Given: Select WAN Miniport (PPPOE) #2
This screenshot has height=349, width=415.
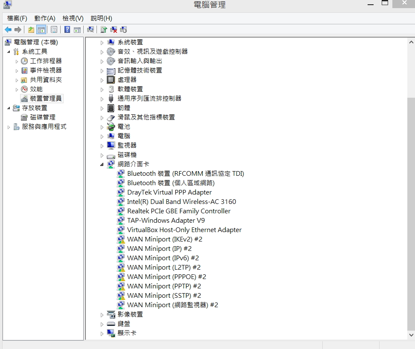Looking at the screenshot, I should (x=167, y=277).
